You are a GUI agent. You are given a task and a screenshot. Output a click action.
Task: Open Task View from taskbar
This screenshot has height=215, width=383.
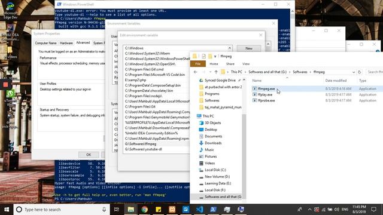point(117,210)
